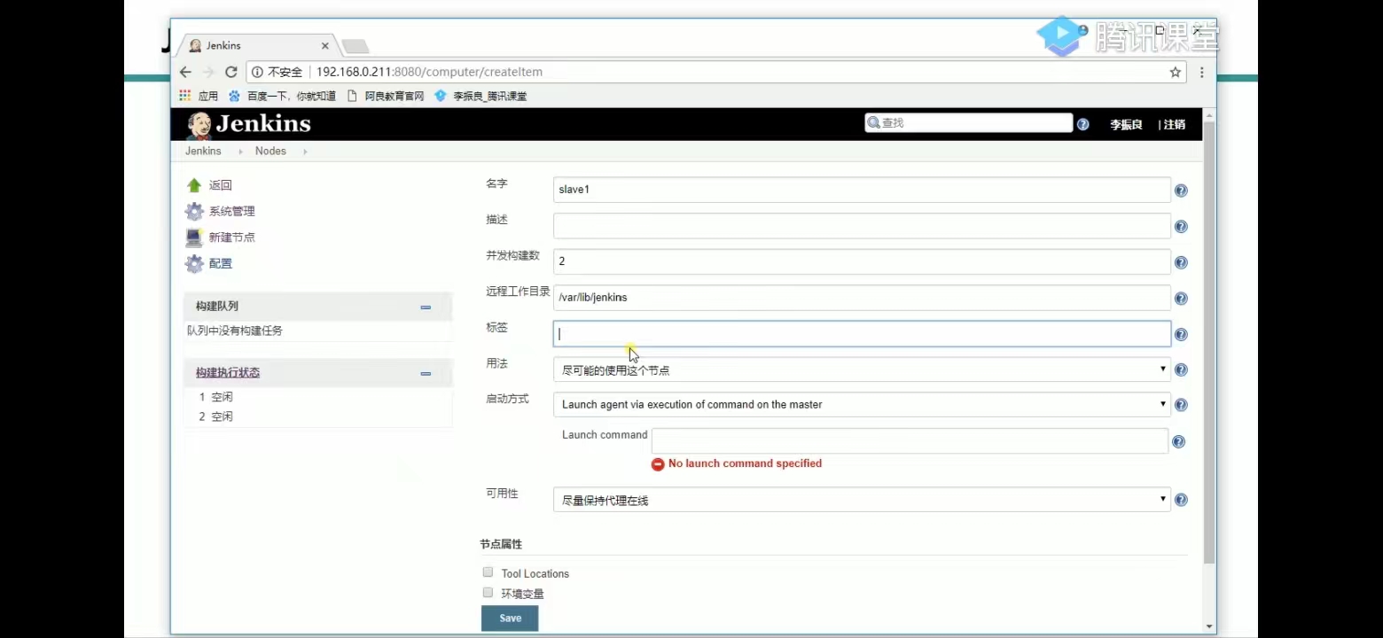Open the 构建执行状态 link
1383x638 pixels.
pyautogui.click(x=228, y=373)
